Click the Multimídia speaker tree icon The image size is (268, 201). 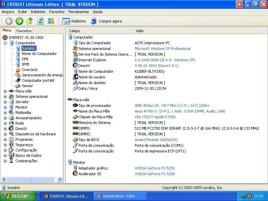[11, 113]
